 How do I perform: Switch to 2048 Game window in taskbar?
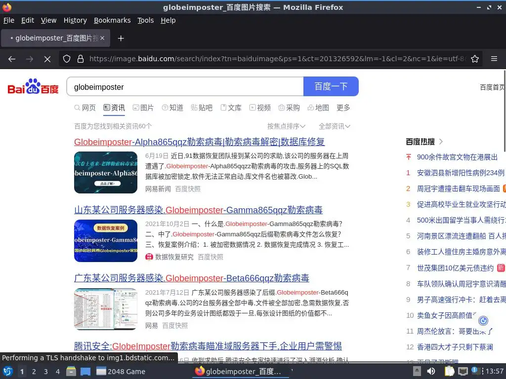click(x=121, y=372)
